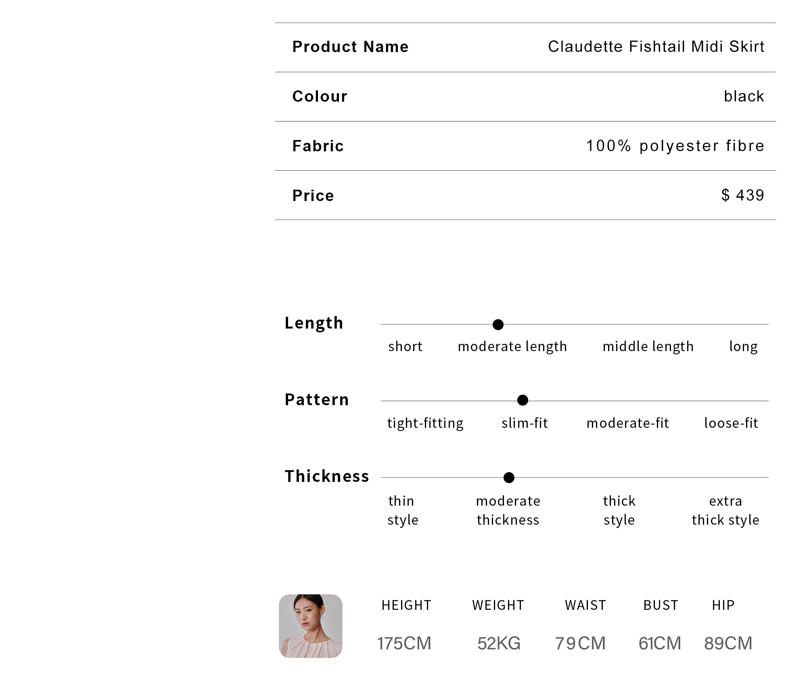Image resolution: width=807 pixels, height=699 pixels.
Task: Click the '52KG' weight value
Action: coord(499,644)
